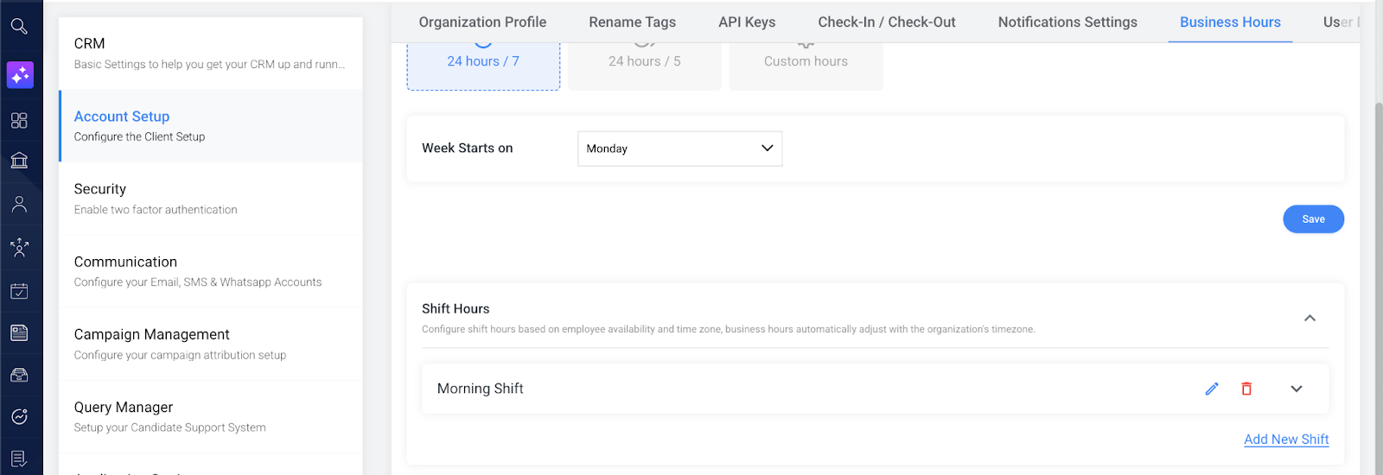The image size is (1383, 475).
Task: Select the 24 hours / 7 option
Action: 483,61
